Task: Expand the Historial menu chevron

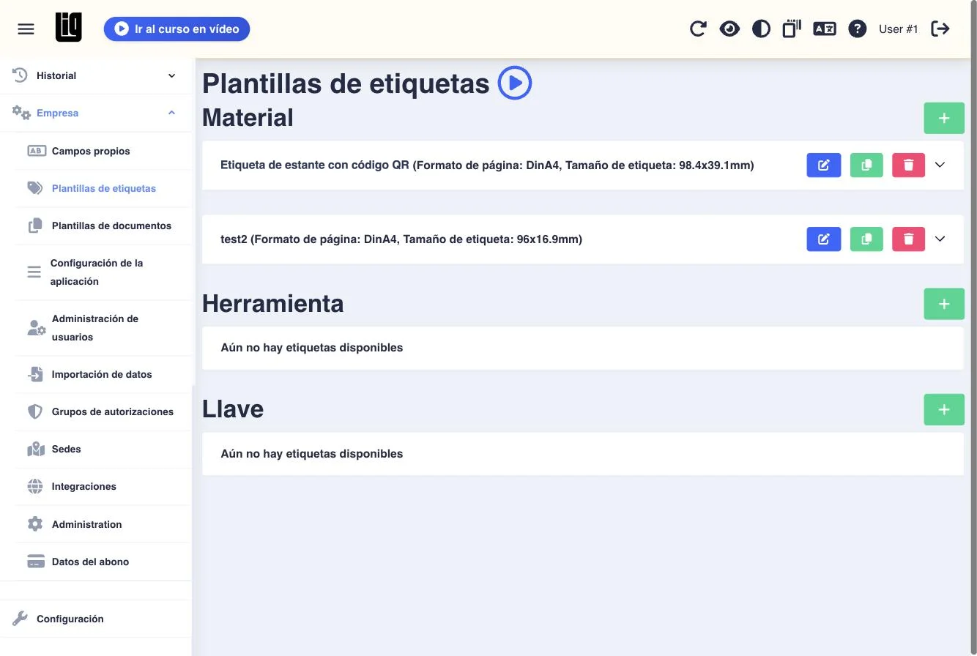Action: click(172, 75)
